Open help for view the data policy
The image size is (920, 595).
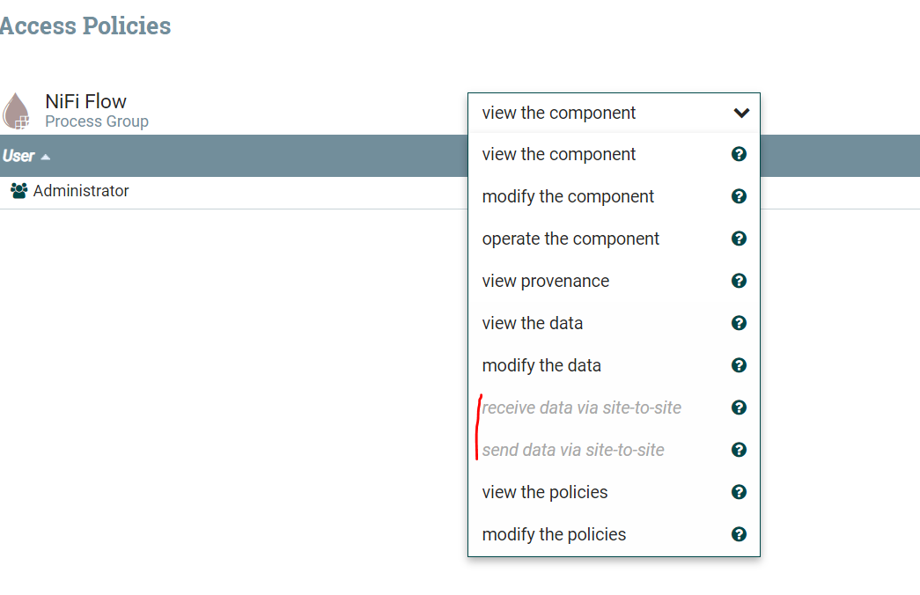(739, 322)
